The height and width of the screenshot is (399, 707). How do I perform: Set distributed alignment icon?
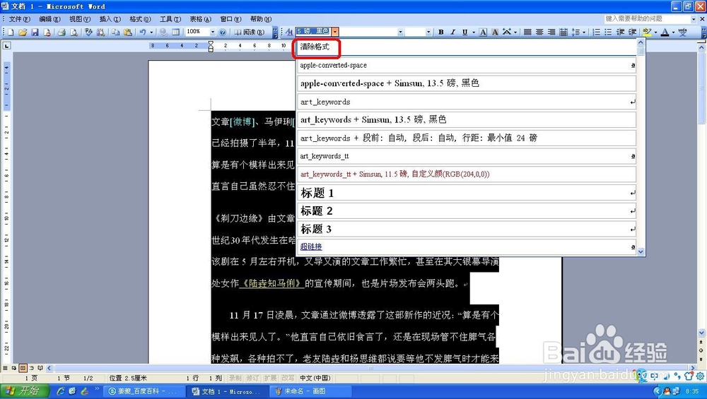563,32
